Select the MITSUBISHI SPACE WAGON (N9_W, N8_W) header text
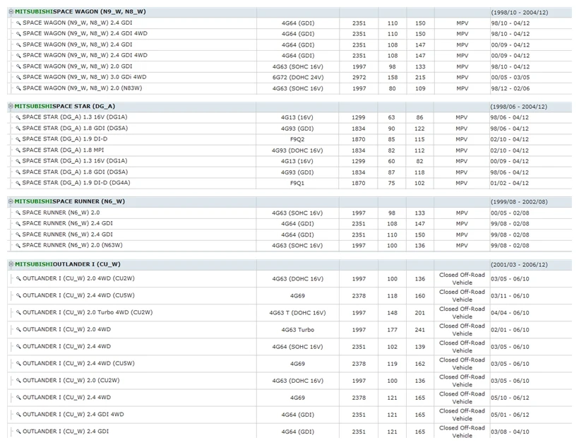The height and width of the screenshot is (445, 579). (80, 12)
